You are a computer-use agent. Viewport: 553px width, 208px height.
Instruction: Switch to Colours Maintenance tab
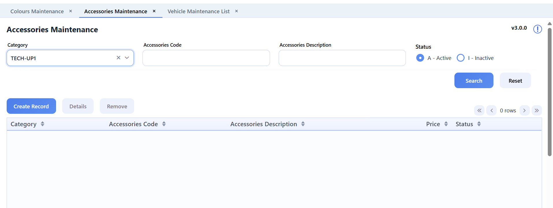pos(37,11)
